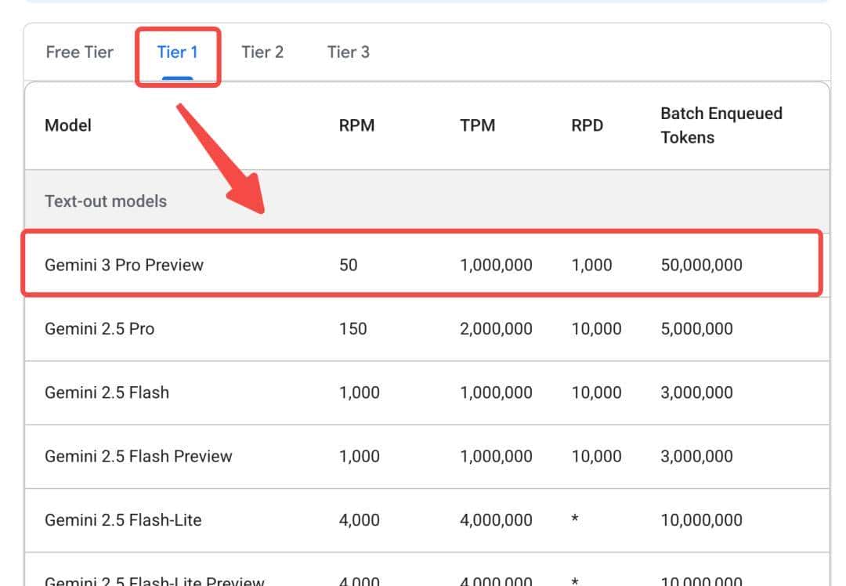Switch to the Free Tier tab
Image resolution: width=846 pixels, height=586 pixels.
[x=79, y=52]
